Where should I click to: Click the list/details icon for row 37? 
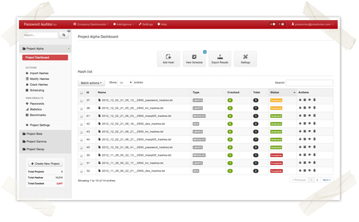[x=305, y=100]
